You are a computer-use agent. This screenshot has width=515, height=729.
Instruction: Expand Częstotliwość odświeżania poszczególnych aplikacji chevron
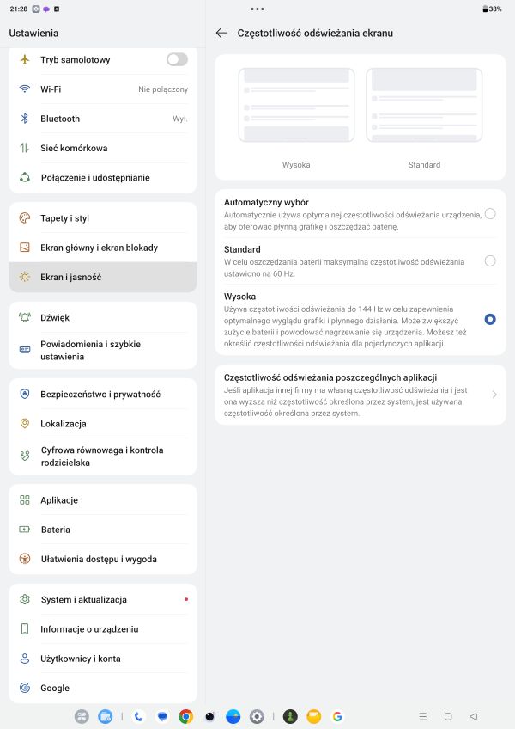pos(494,395)
